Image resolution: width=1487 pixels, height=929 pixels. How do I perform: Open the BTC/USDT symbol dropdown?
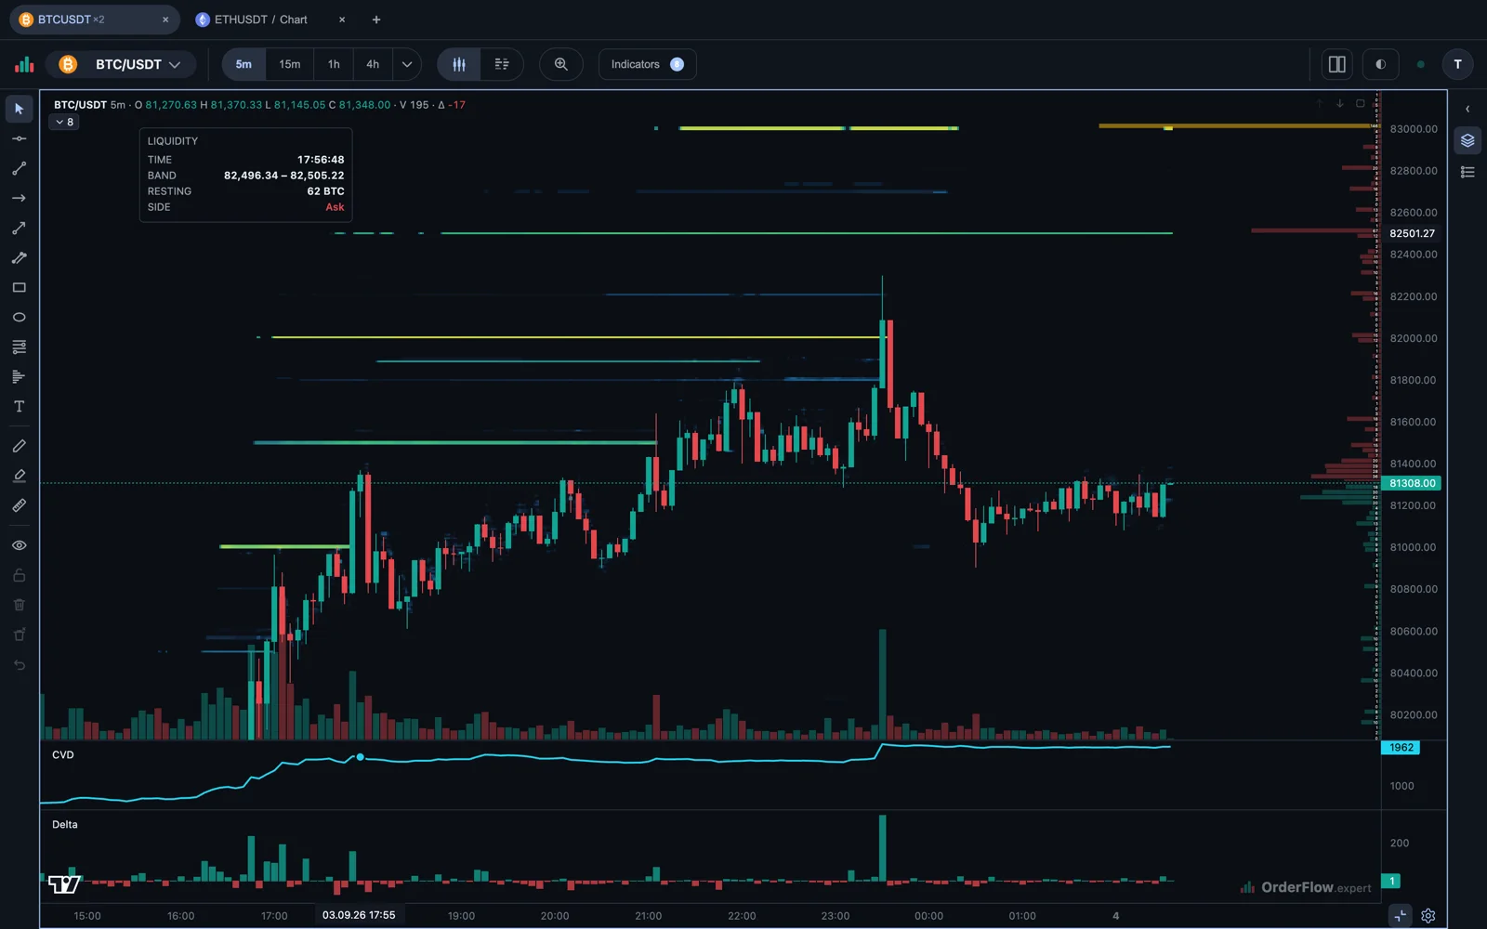121,64
